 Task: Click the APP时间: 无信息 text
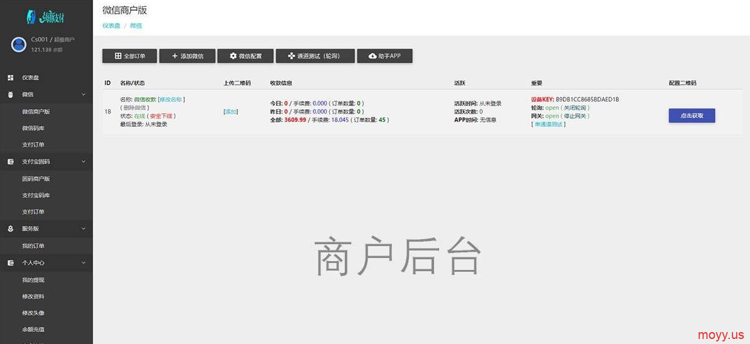(x=476, y=120)
